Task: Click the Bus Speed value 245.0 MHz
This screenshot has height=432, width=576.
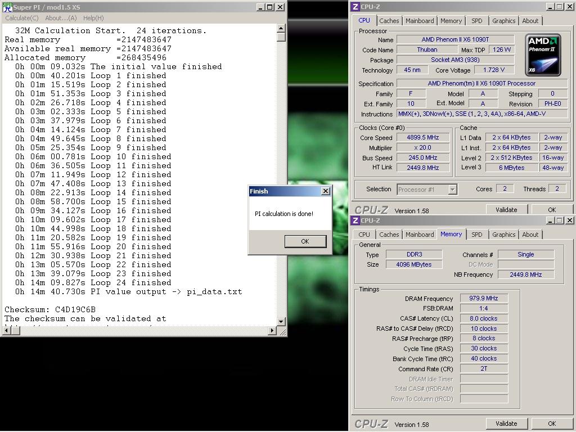Action: pyautogui.click(x=423, y=157)
